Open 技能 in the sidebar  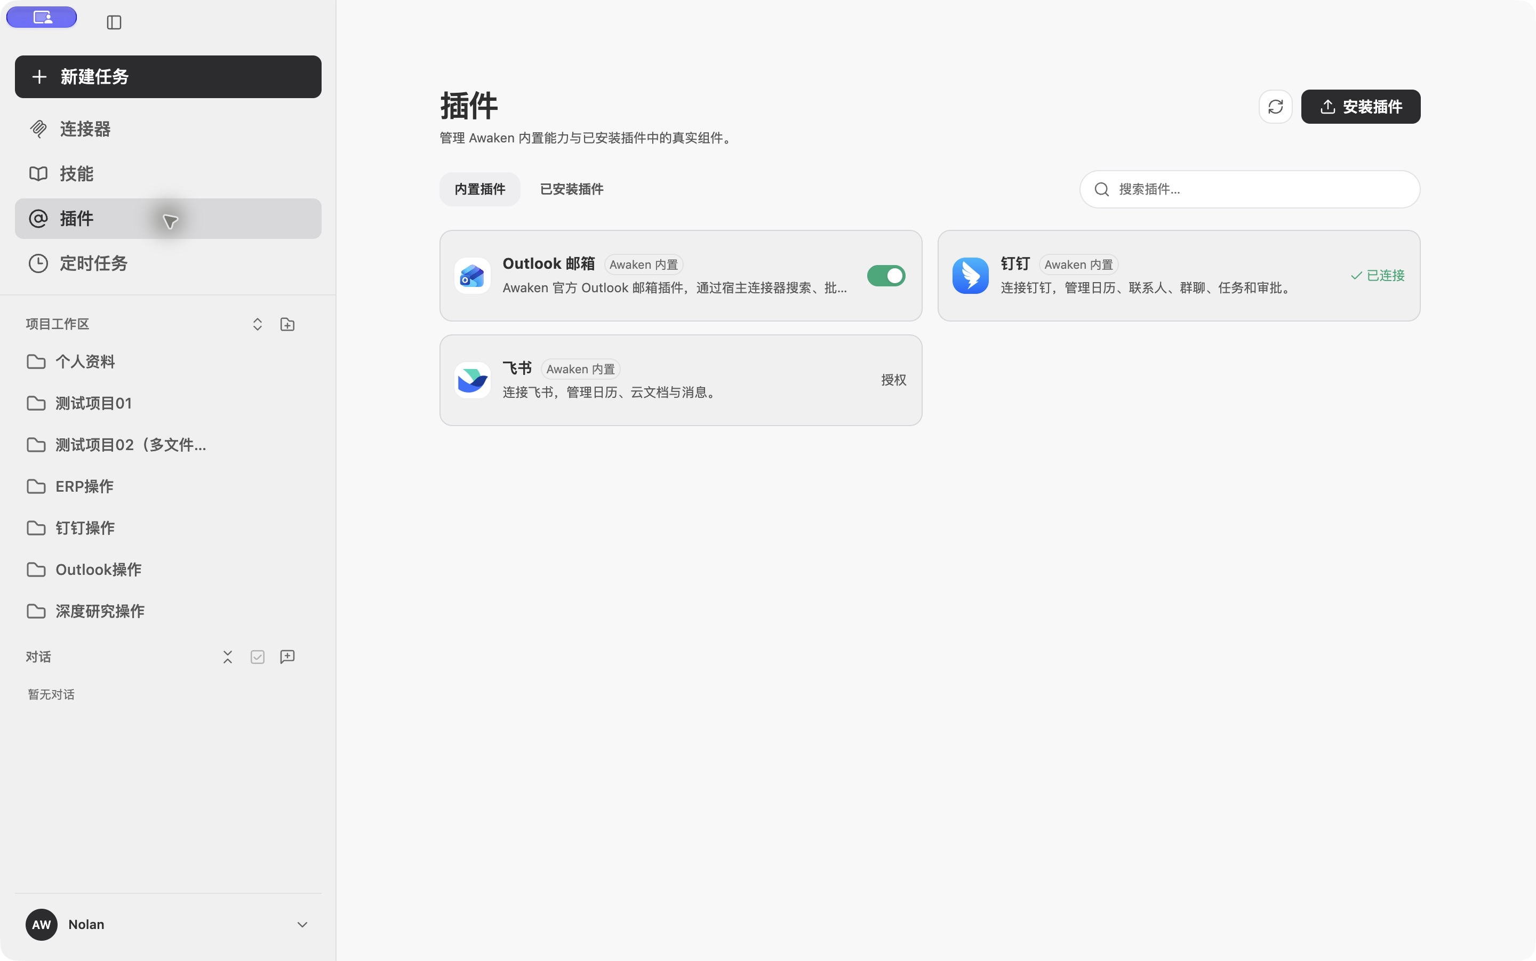pos(169,173)
